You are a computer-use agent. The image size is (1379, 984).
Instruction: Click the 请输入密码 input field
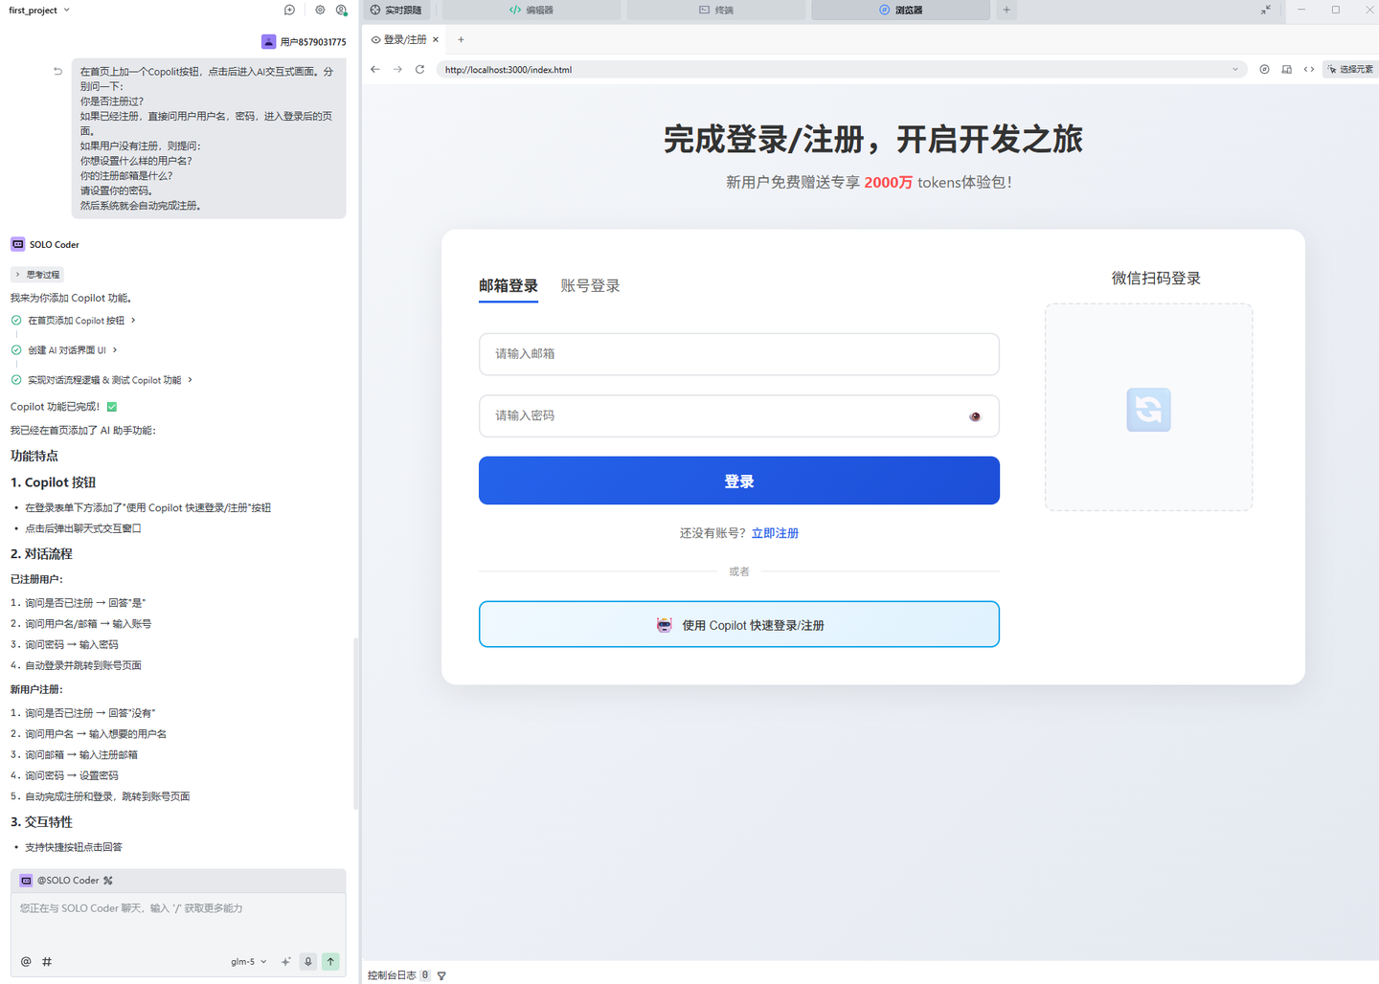coord(739,416)
